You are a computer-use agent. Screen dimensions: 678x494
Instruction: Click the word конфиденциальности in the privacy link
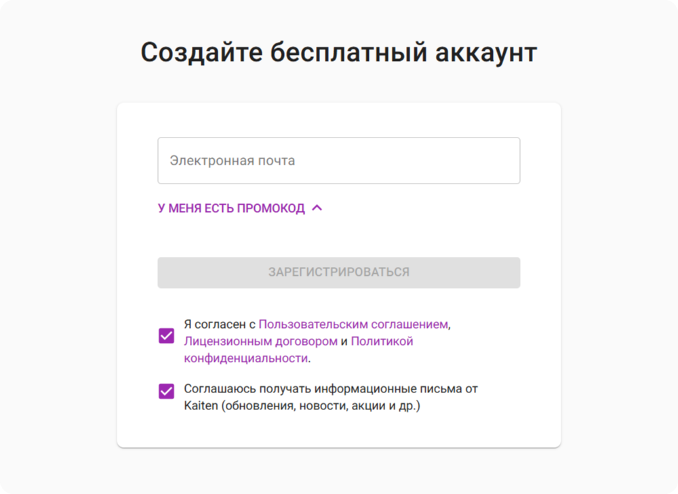pyautogui.click(x=245, y=358)
